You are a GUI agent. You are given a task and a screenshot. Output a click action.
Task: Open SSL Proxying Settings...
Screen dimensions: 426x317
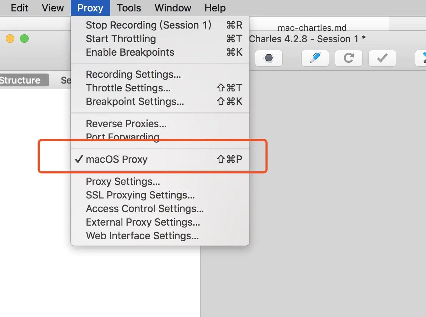(160, 195)
